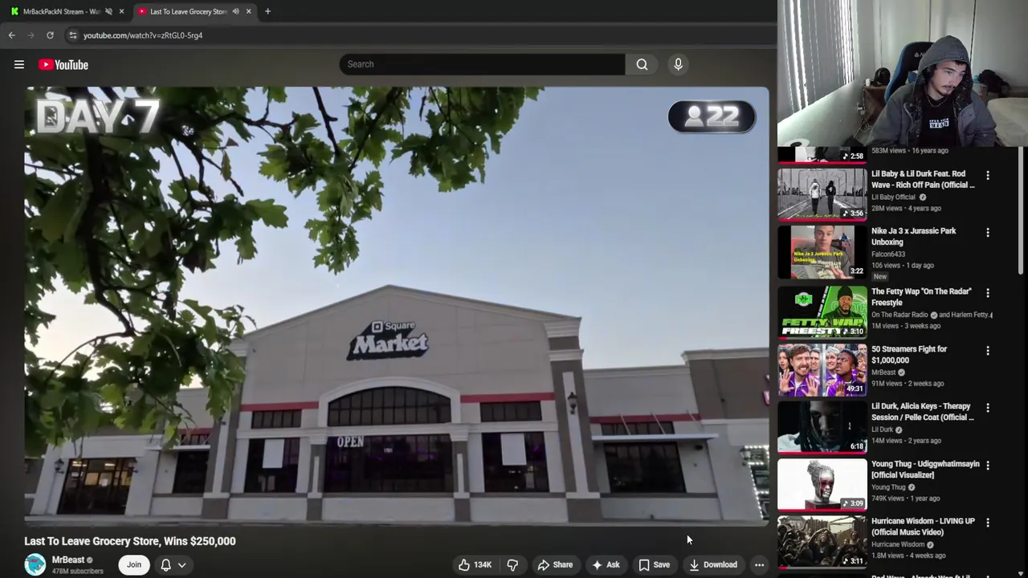Open options for Lil Baby Rich Off Pain
Viewport: 1028px width, 578px height.
tap(988, 175)
